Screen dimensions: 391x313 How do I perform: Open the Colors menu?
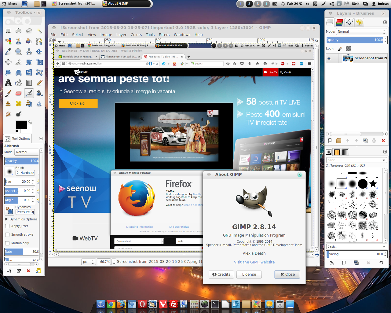[136, 35]
